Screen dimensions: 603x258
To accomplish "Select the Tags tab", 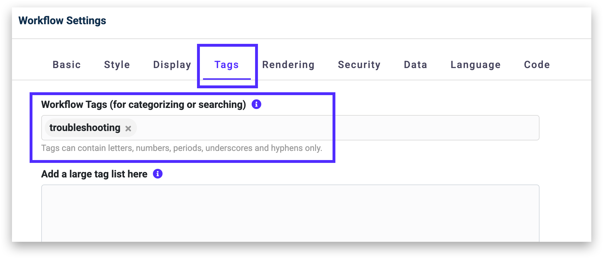I will 227,65.
